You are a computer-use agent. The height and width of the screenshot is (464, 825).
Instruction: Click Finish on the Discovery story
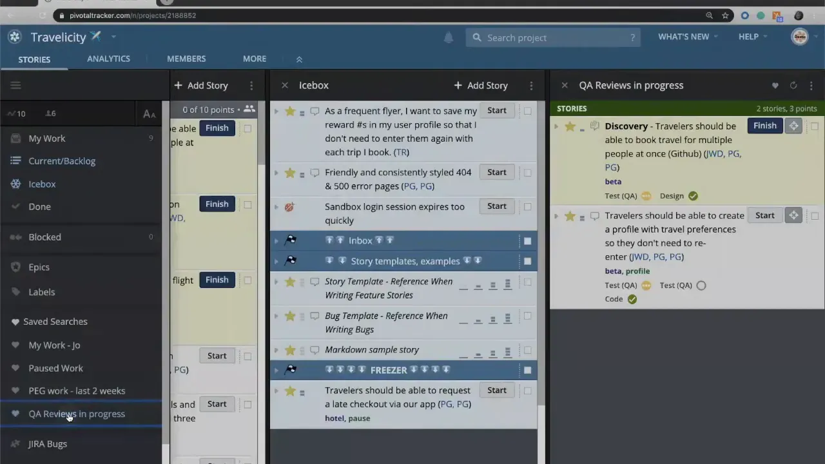764,125
